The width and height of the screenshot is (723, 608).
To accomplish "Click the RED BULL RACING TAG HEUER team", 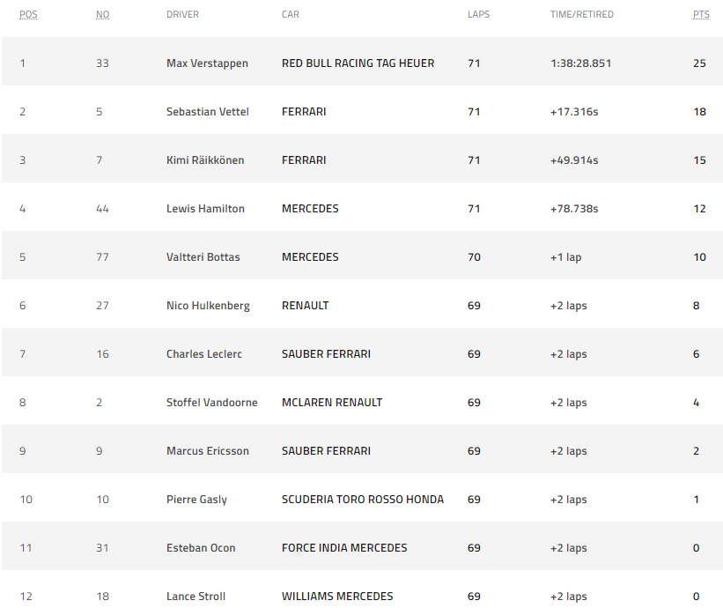I will click(x=358, y=63).
